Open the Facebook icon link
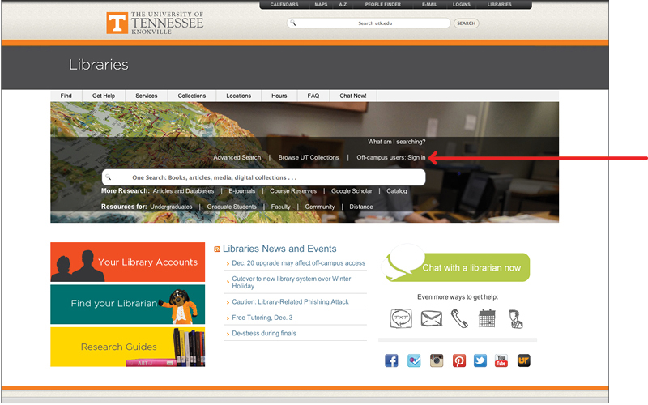 click(x=391, y=360)
